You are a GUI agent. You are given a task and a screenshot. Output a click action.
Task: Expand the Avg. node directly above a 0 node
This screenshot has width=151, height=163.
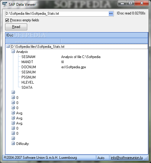[13, 123]
